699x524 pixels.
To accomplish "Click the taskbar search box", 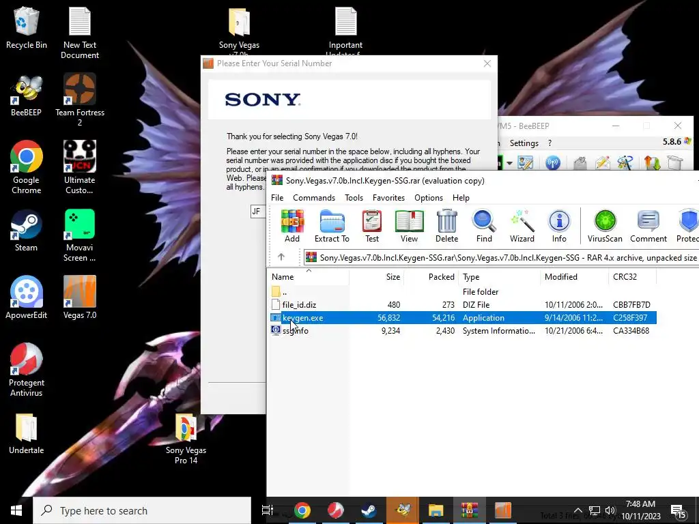I will point(142,510).
